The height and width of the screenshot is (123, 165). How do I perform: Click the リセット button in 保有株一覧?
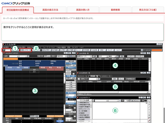(121, 79)
